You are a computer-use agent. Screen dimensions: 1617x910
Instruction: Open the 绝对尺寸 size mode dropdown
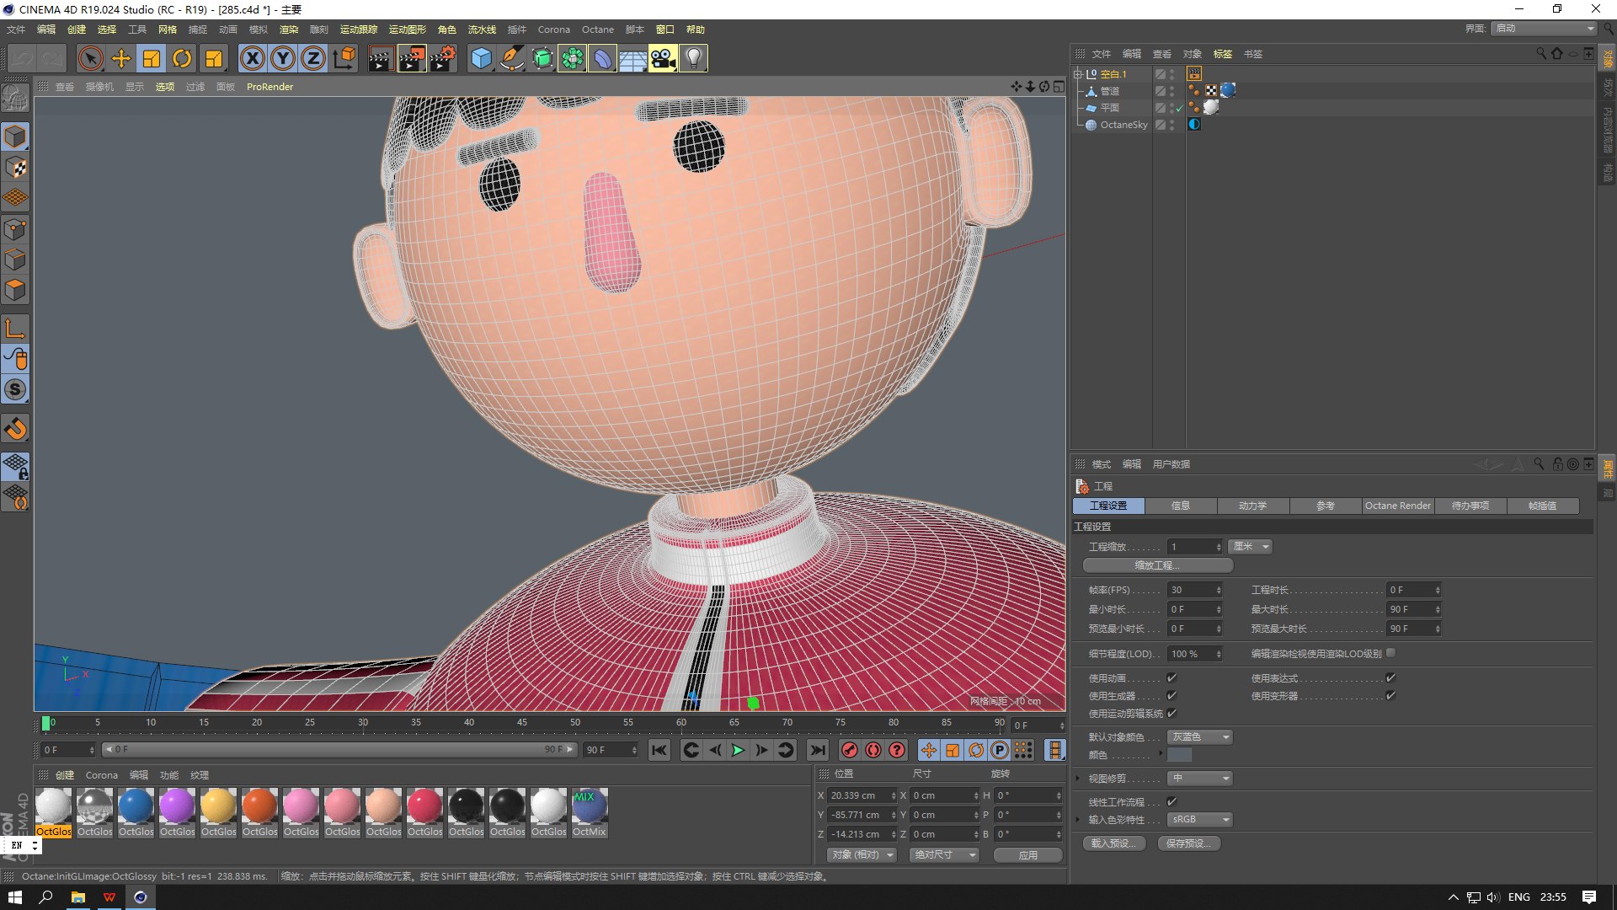click(x=943, y=854)
